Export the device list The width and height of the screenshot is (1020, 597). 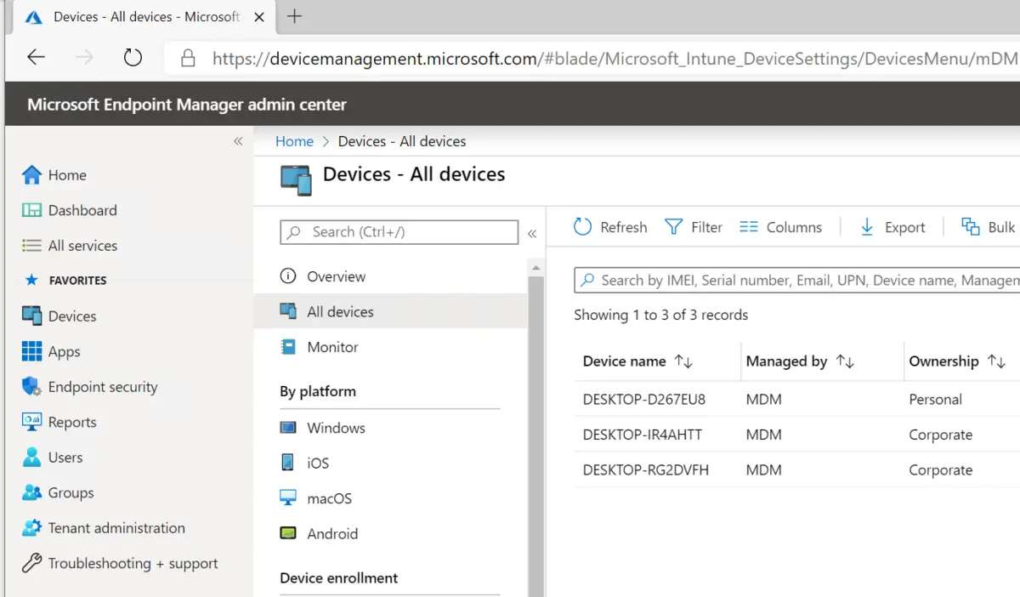click(893, 226)
